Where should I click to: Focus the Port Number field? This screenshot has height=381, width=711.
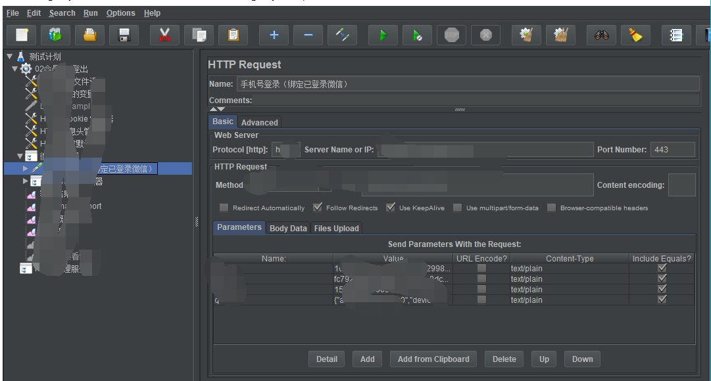coord(672,150)
